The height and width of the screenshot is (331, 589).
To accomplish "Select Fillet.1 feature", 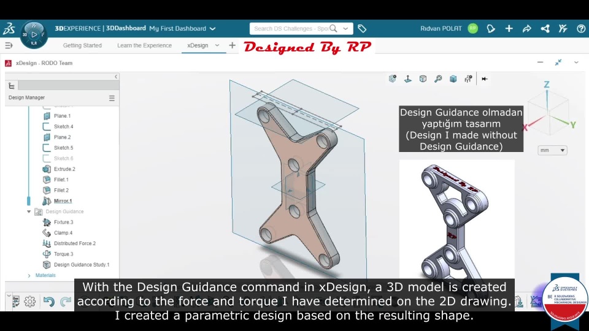I will coord(61,180).
